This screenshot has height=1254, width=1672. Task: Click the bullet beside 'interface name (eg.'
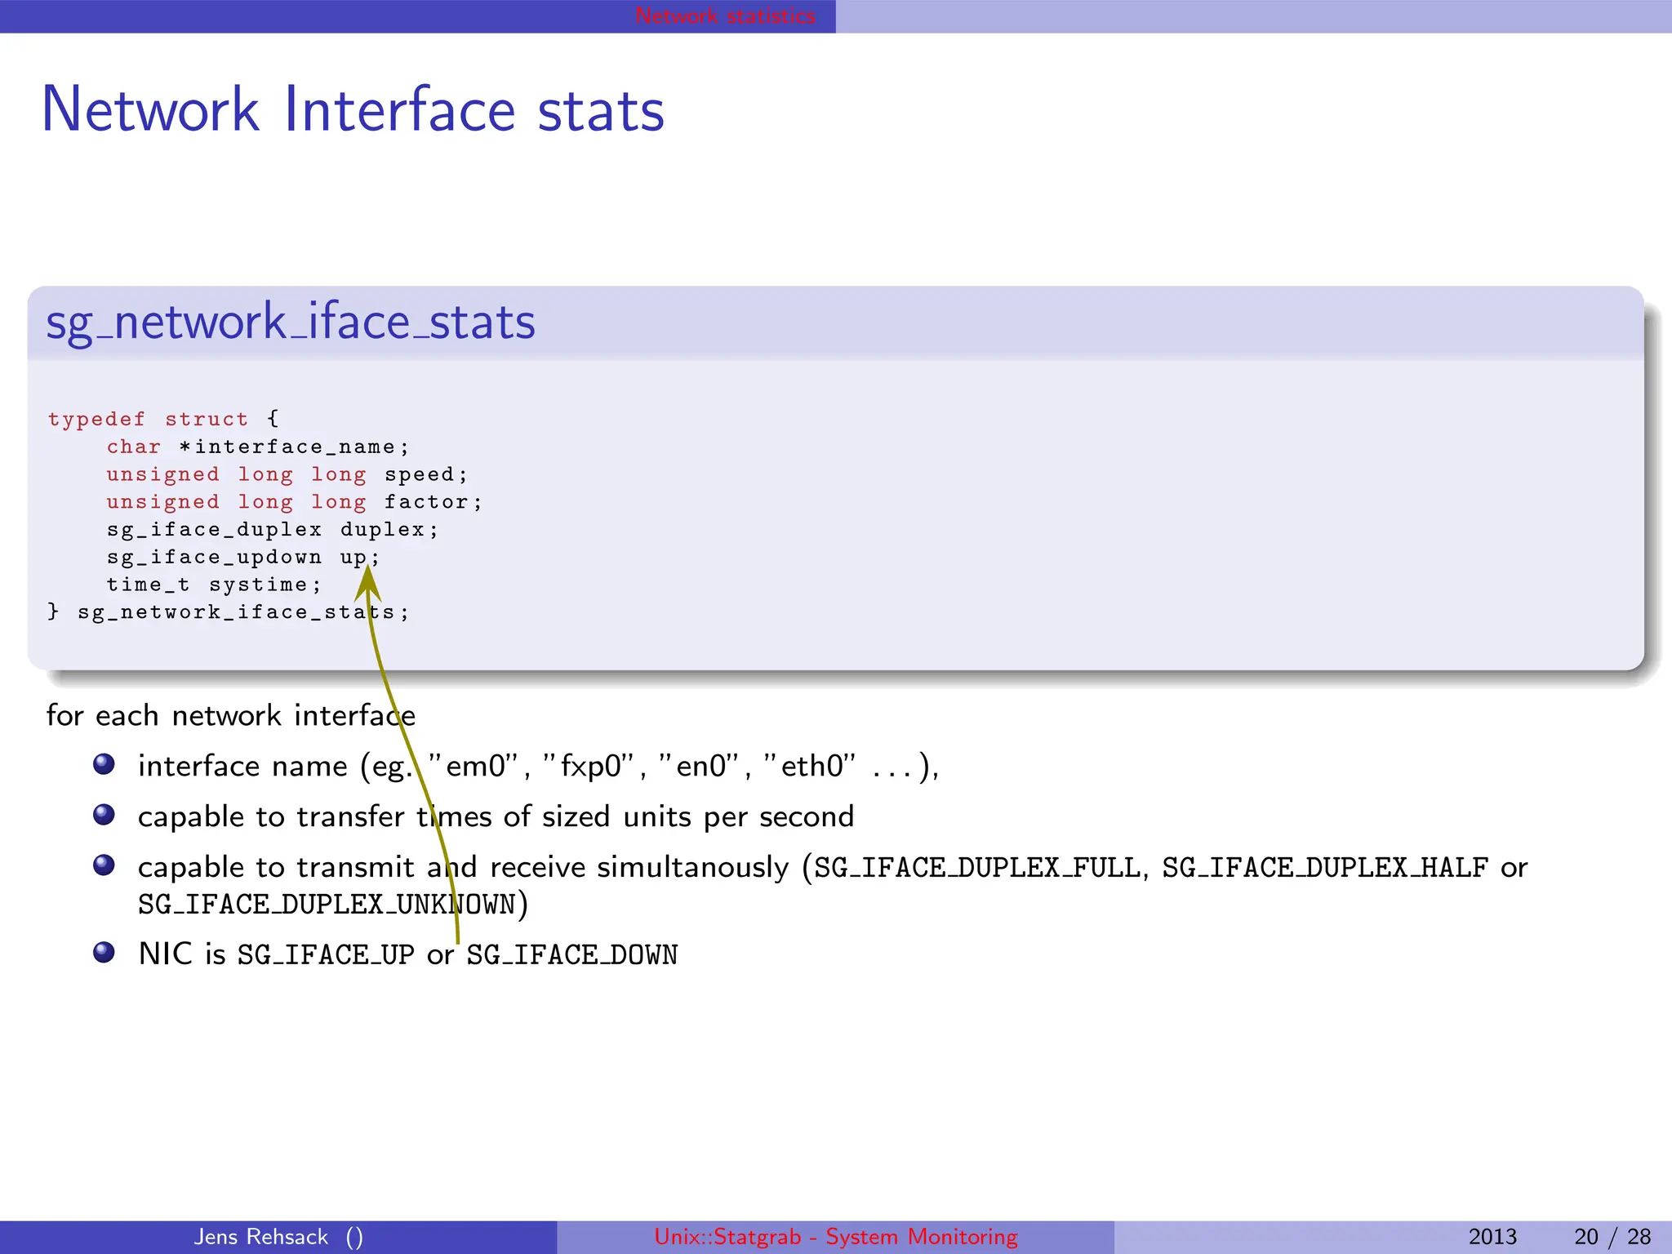[x=104, y=764]
